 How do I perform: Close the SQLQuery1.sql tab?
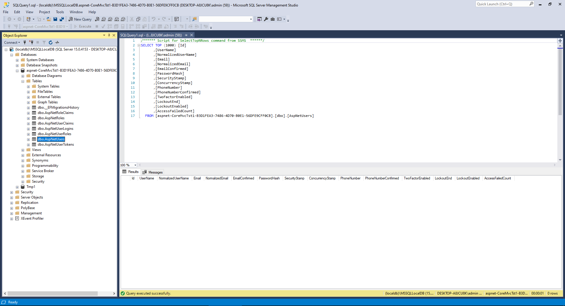click(192, 35)
